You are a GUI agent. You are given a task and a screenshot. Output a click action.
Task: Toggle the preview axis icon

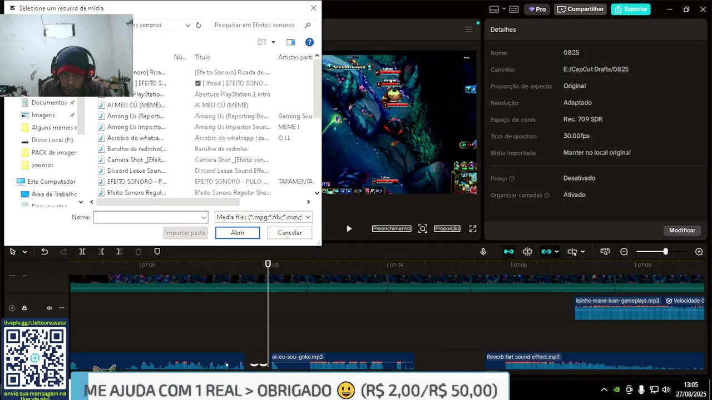click(572, 252)
